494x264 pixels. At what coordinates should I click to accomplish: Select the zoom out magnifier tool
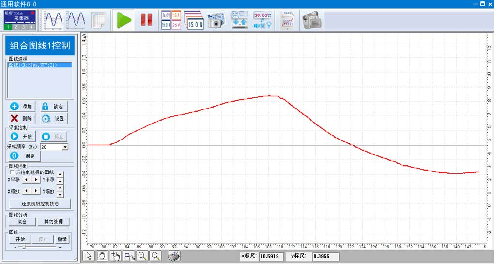point(155,256)
